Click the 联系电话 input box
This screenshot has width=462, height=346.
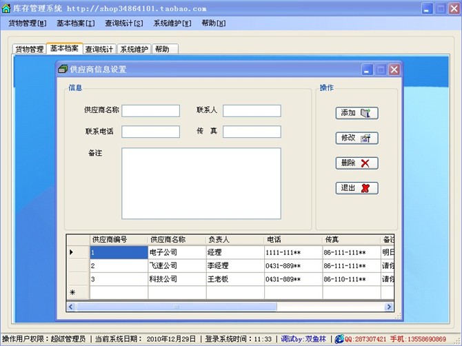point(150,132)
